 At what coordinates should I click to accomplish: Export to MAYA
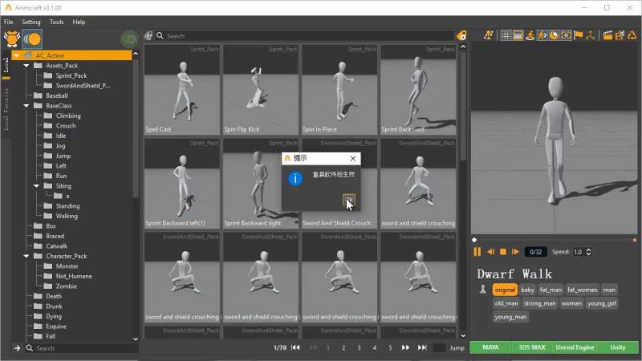[490, 347]
